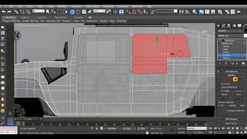The image size is (247, 139).
Task: Enable the By Vertex checkbox
Action: pyautogui.click(x=220, y=84)
